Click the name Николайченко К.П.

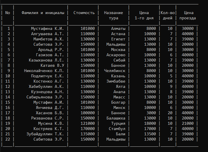[x=44, y=71]
